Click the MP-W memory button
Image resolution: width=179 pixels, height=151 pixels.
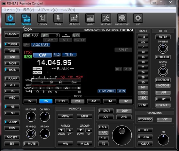tap(66, 116)
